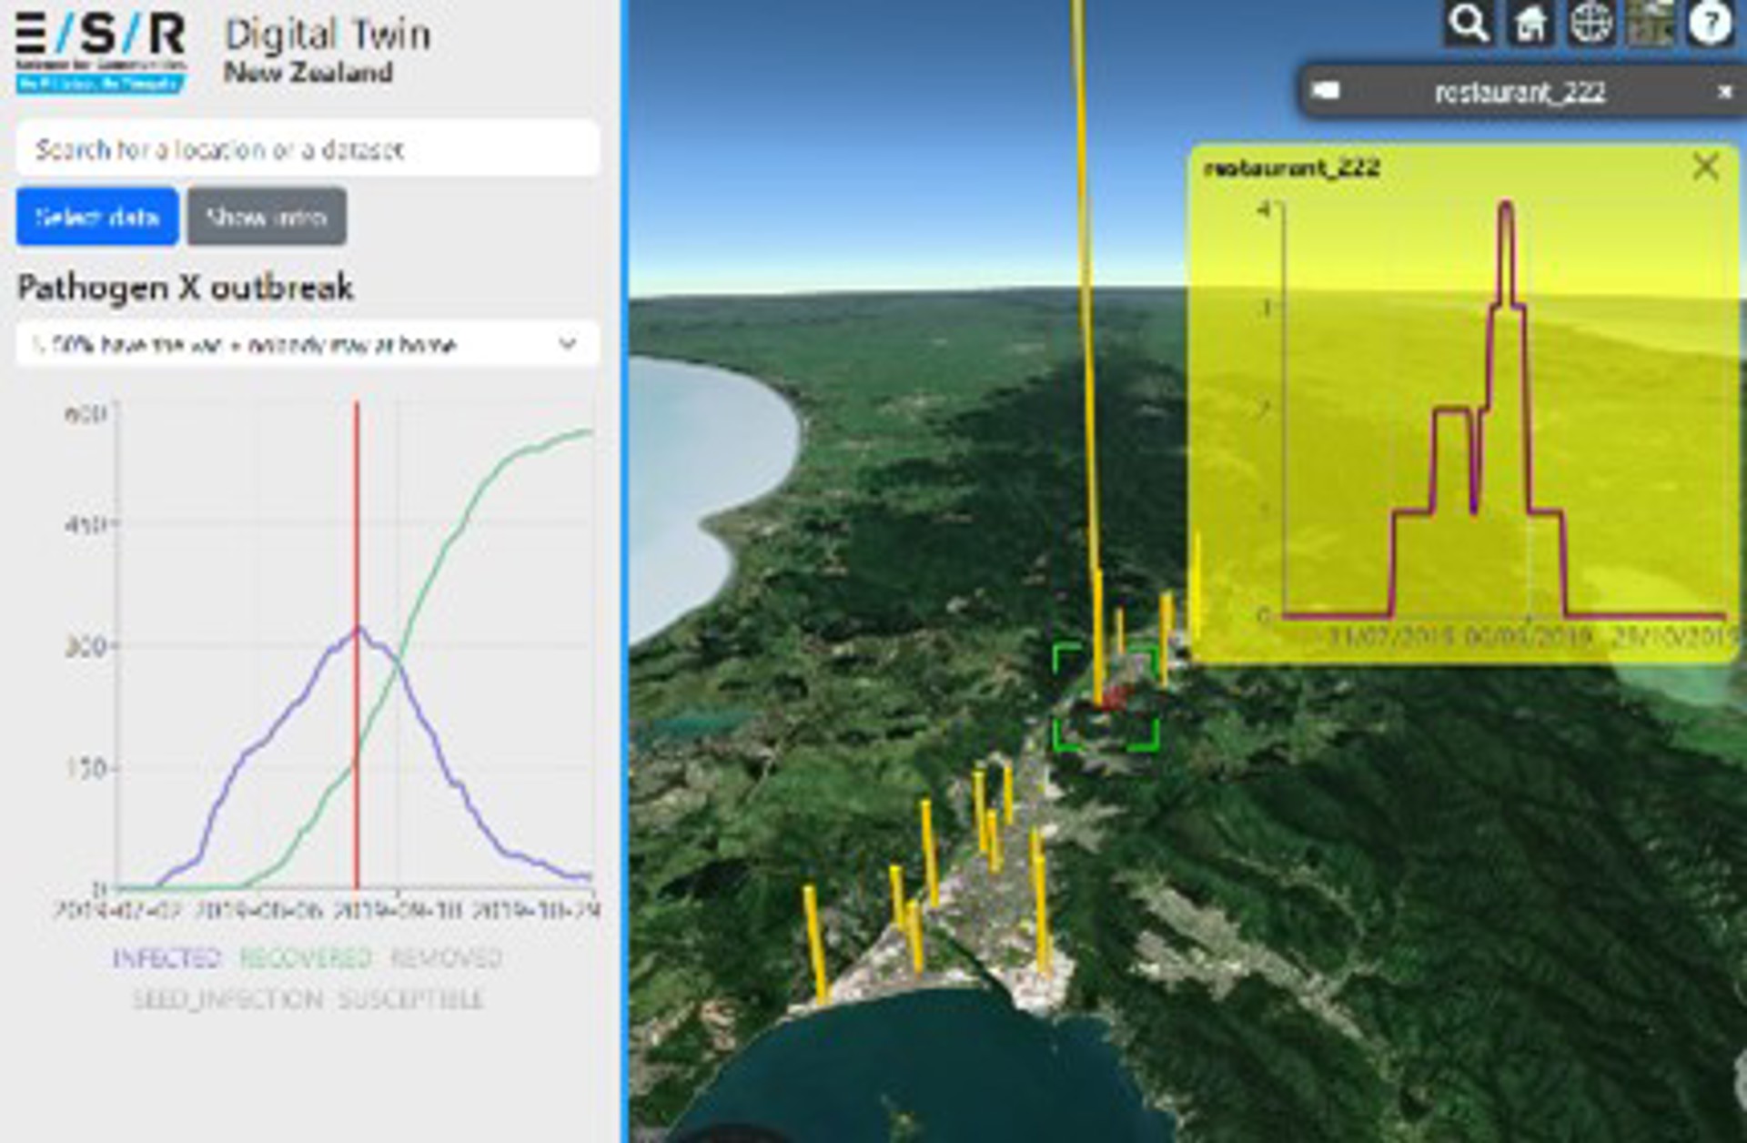Click the ESR logo

pyautogui.click(x=100, y=52)
